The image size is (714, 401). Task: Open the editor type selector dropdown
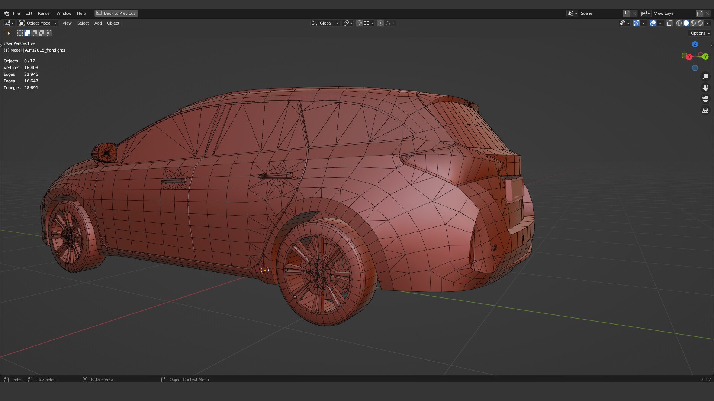9,23
